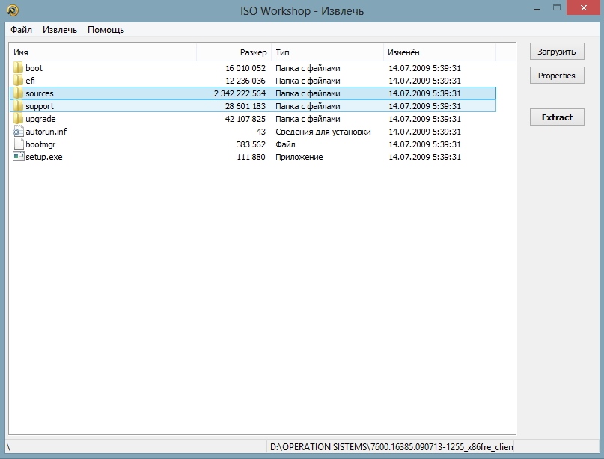
Task: Click the autorun.inf file icon
Action: click(x=18, y=132)
